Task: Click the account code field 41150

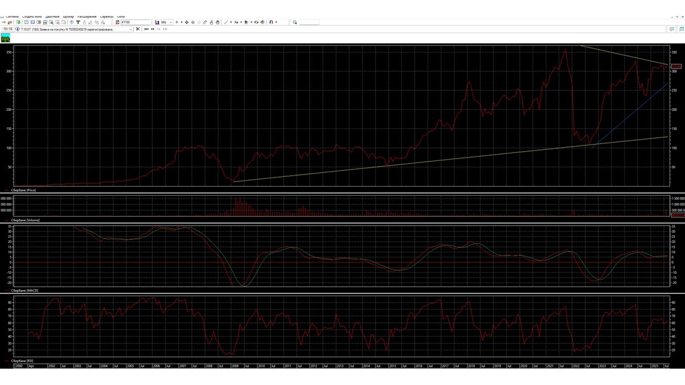Action: (136, 22)
